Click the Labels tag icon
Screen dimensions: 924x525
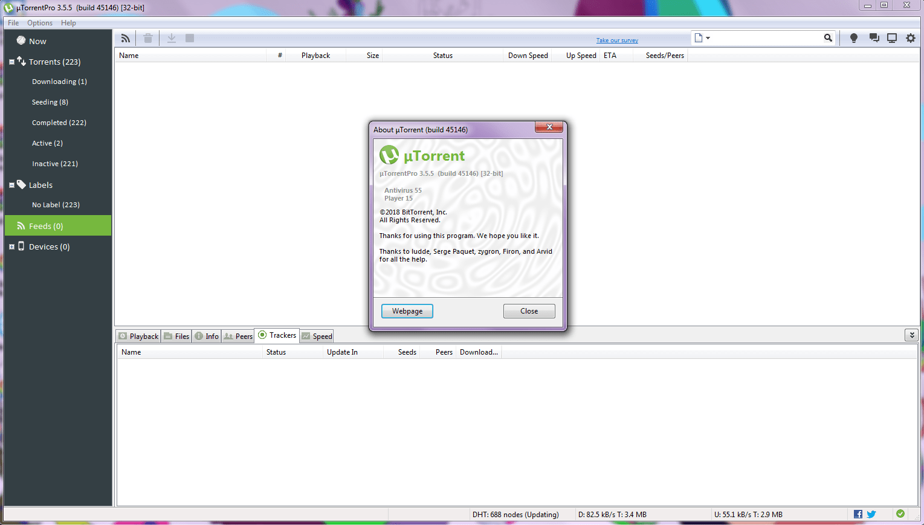pyautogui.click(x=21, y=184)
